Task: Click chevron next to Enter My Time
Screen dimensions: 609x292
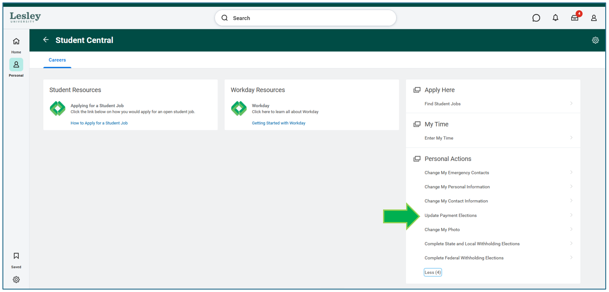Action: click(571, 138)
